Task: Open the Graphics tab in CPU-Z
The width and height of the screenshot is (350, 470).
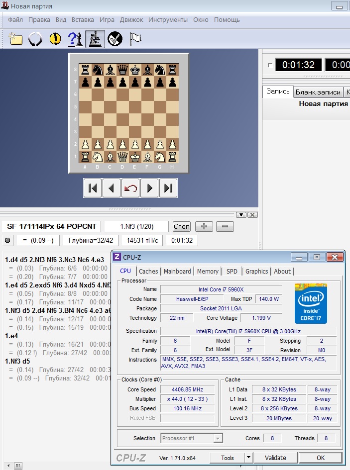Action: tap(256, 271)
